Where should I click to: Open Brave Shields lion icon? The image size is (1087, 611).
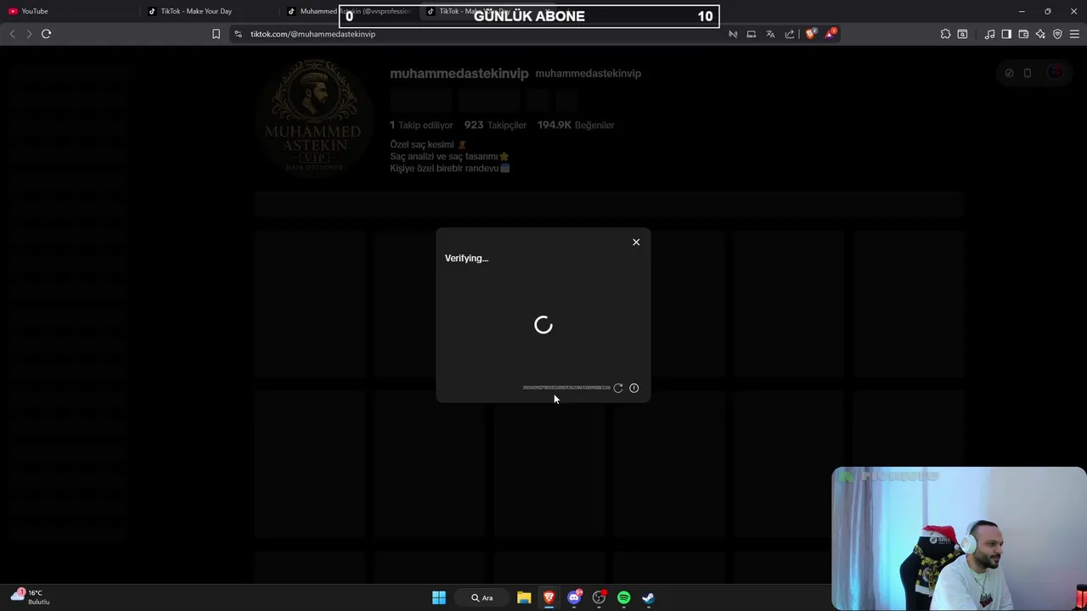tap(811, 34)
